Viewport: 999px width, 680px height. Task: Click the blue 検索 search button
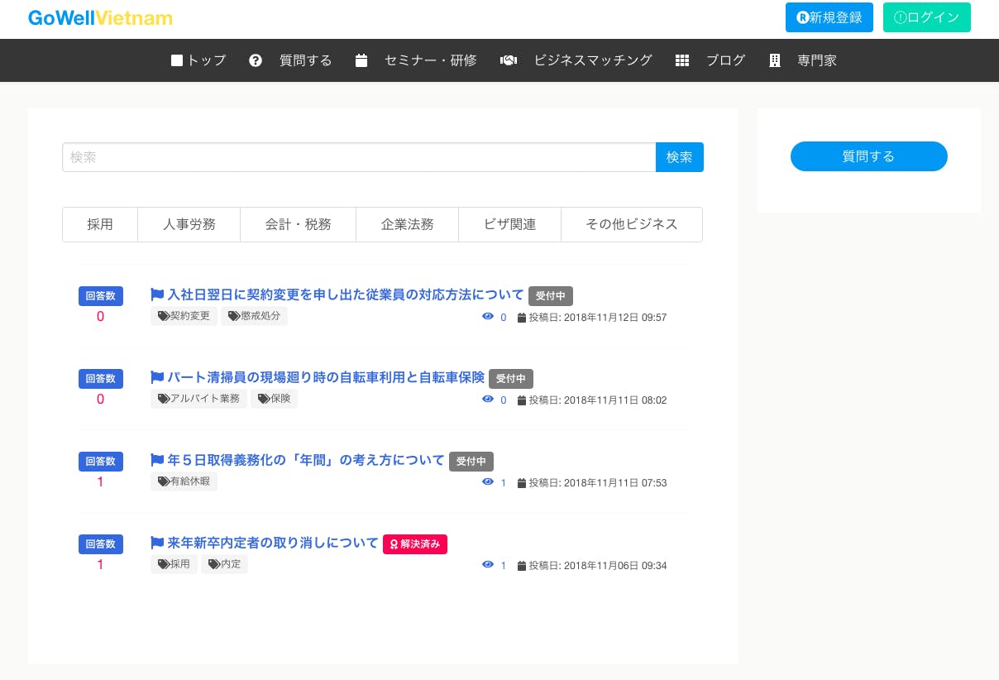pos(679,157)
